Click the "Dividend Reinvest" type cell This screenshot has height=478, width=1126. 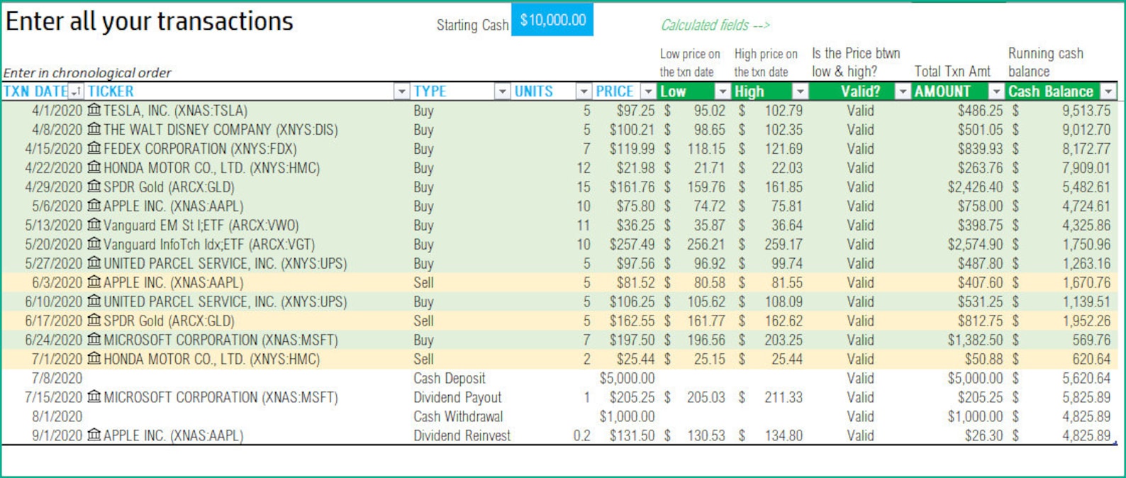pyautogui.click(x=462, y=436)
